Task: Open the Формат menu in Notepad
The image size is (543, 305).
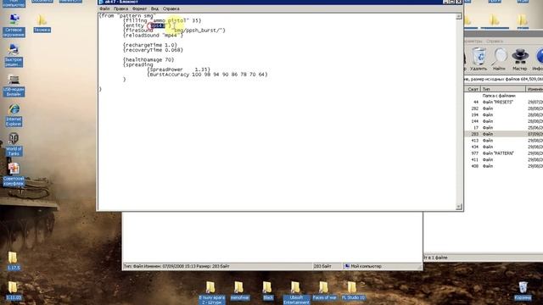Action: coord(139,8)
